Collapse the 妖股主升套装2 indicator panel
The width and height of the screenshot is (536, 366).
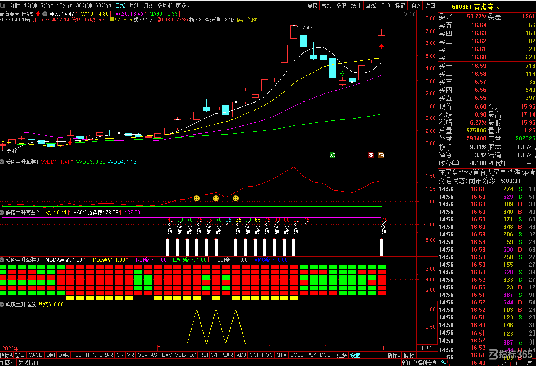pos(3,213)
